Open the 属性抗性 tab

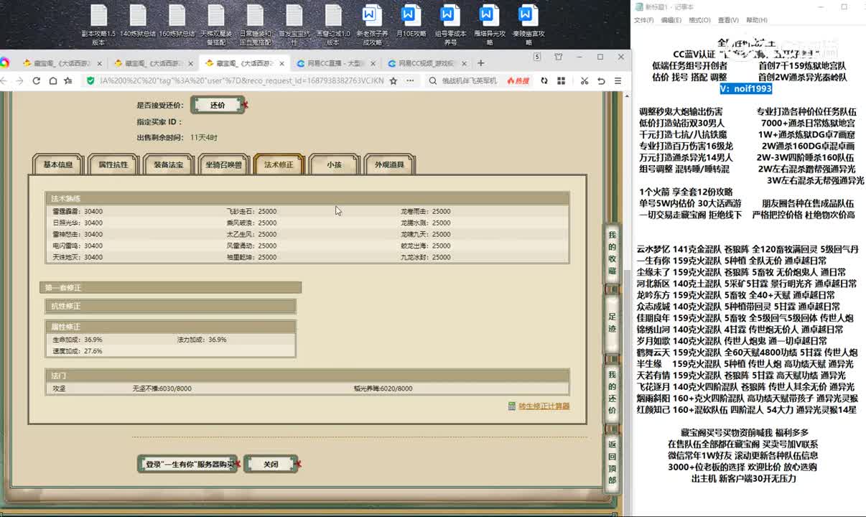click(113, 164)
